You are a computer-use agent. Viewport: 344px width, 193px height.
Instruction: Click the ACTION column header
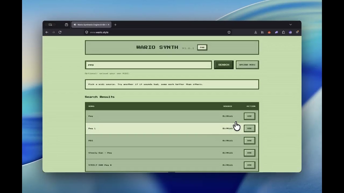point(251,106)
